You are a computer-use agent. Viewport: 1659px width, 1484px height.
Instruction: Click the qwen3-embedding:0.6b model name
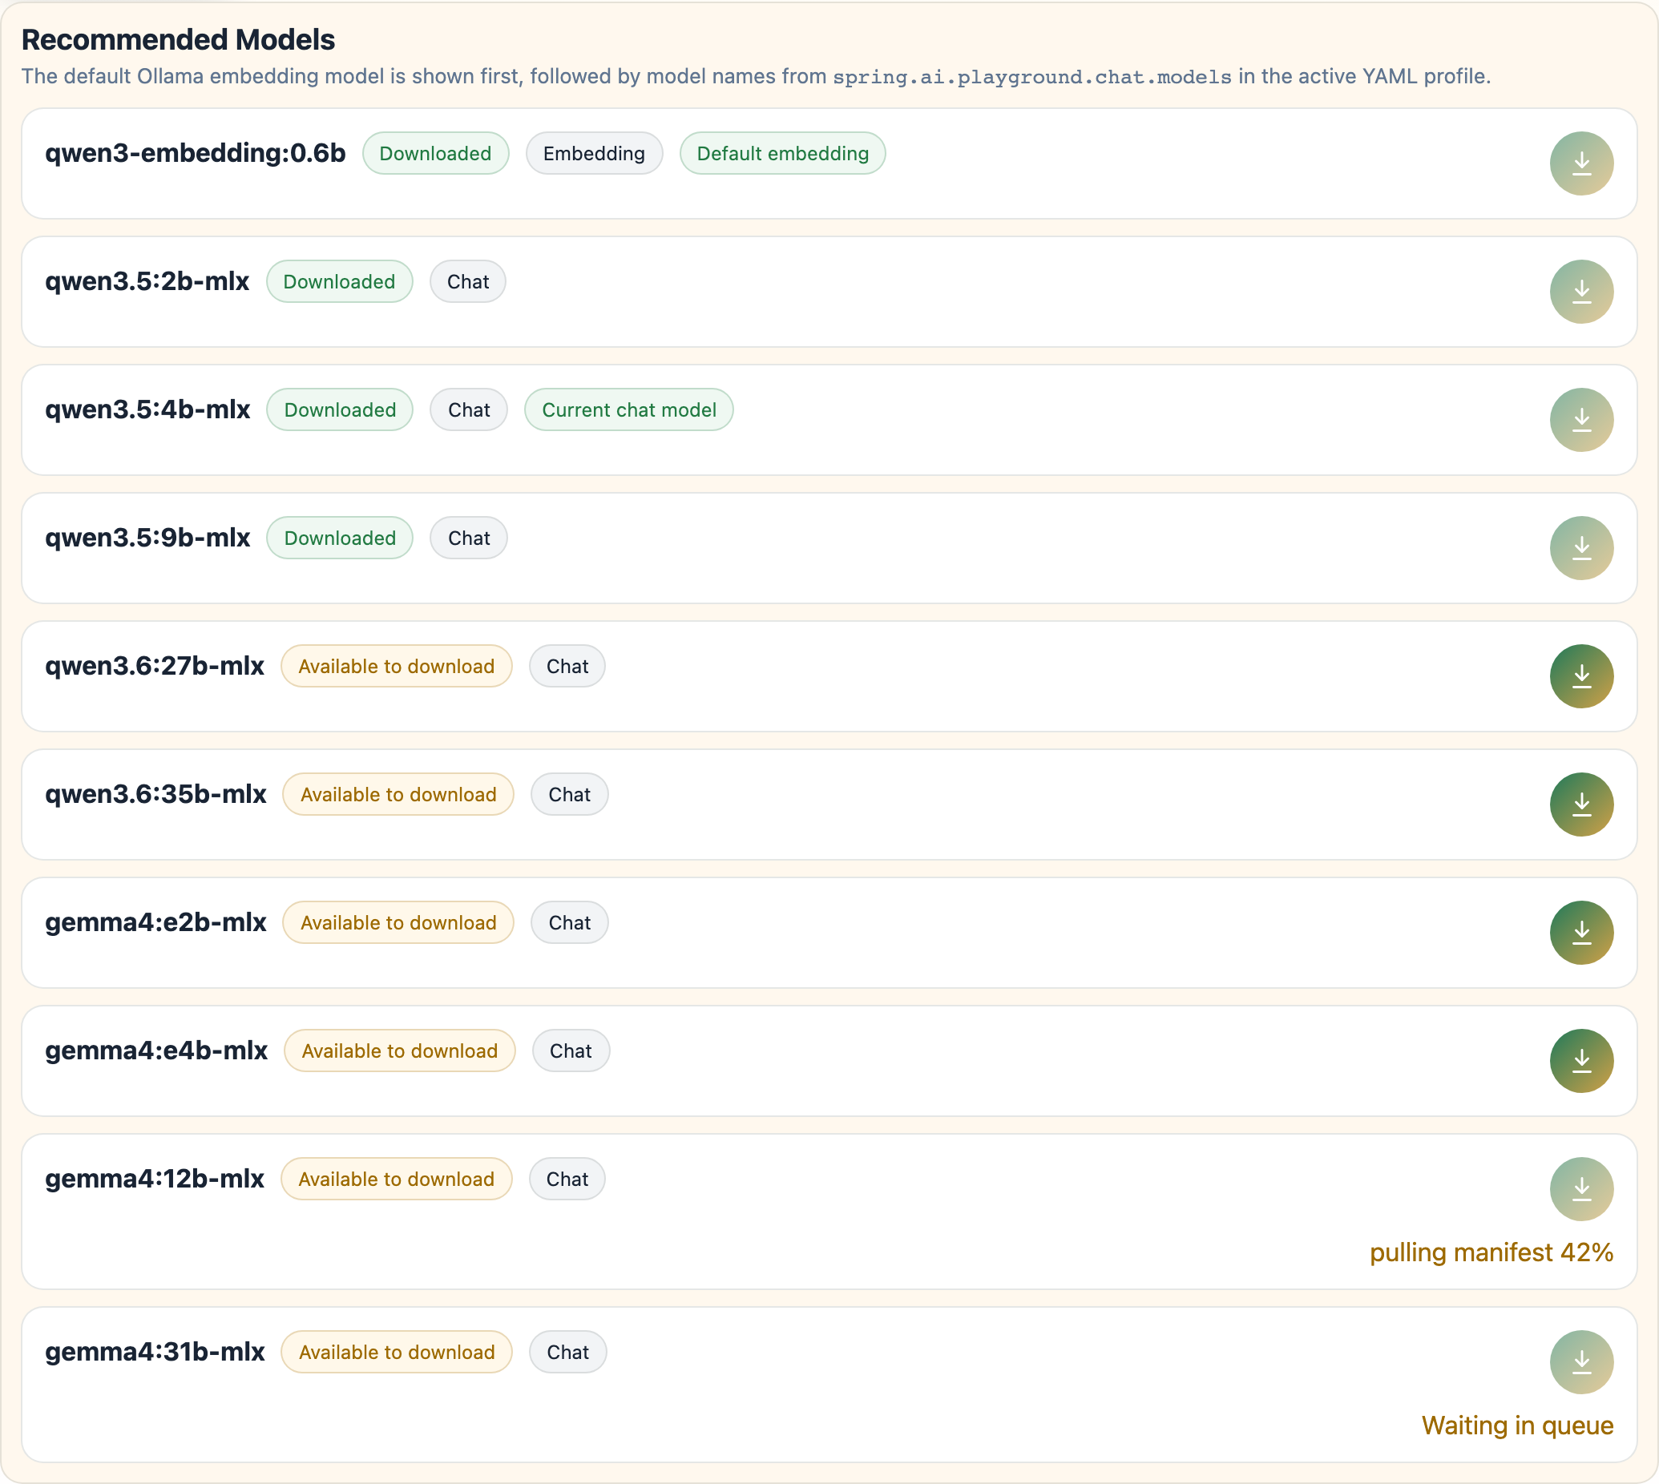point(195,153)
